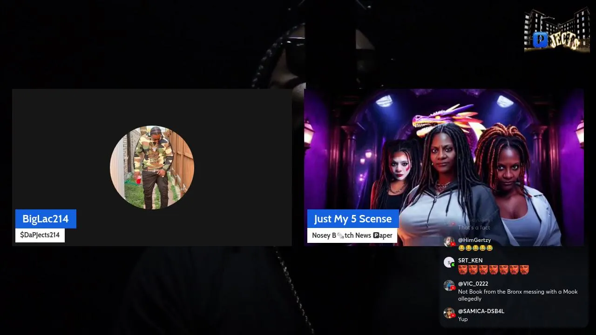Click the faded 'That's a fact' message
This screenshot has width=596, height=335.
tap(474, 228)
